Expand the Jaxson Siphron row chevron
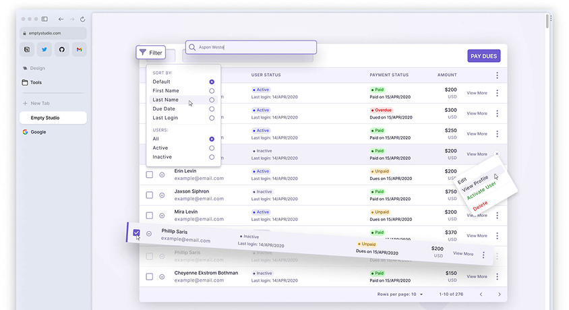569x310 pixels. pyautogui.click(x=162, y=195)
